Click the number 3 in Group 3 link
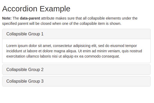 pyautogui.click(x=42, y=81)
